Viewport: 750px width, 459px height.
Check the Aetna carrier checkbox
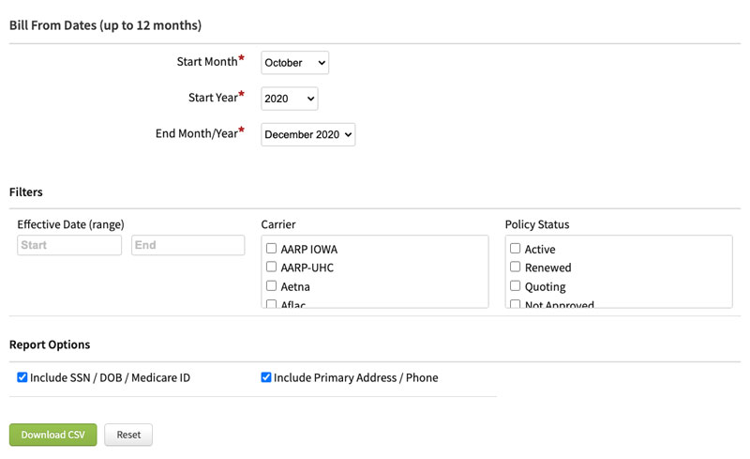pos(271,285)
